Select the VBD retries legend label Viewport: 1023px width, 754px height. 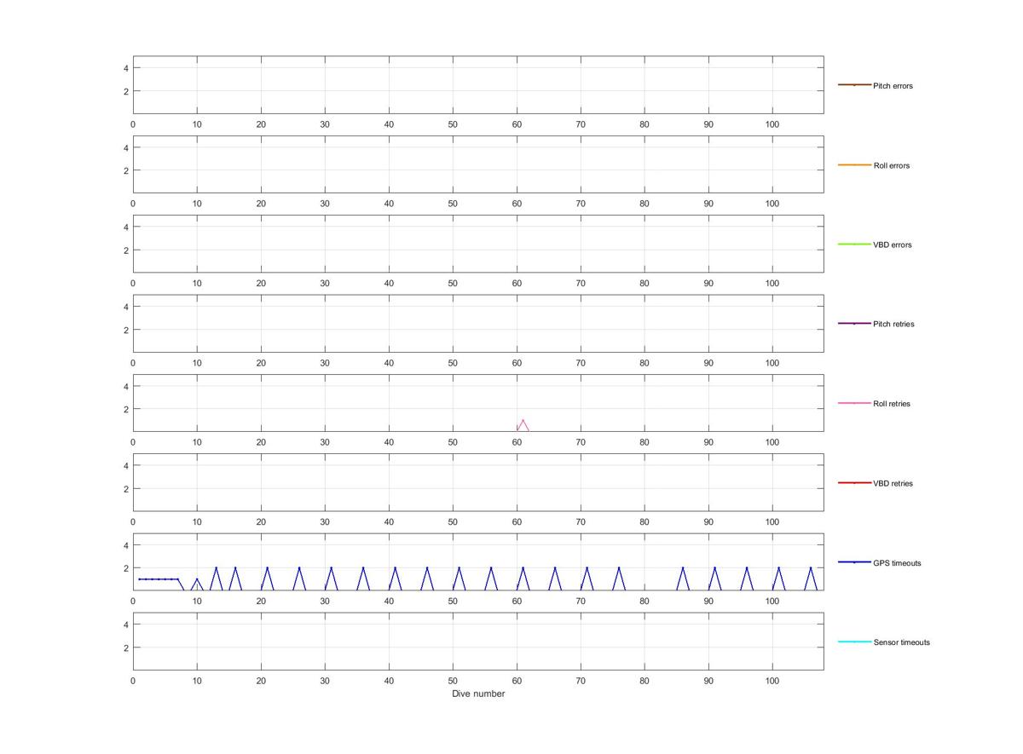(893, 483)
